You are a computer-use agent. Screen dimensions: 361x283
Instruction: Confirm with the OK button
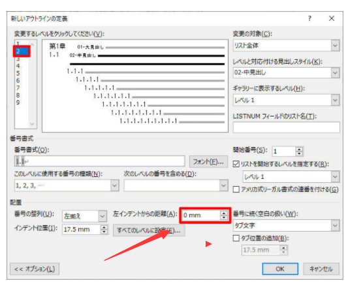(x=280, y=269)
